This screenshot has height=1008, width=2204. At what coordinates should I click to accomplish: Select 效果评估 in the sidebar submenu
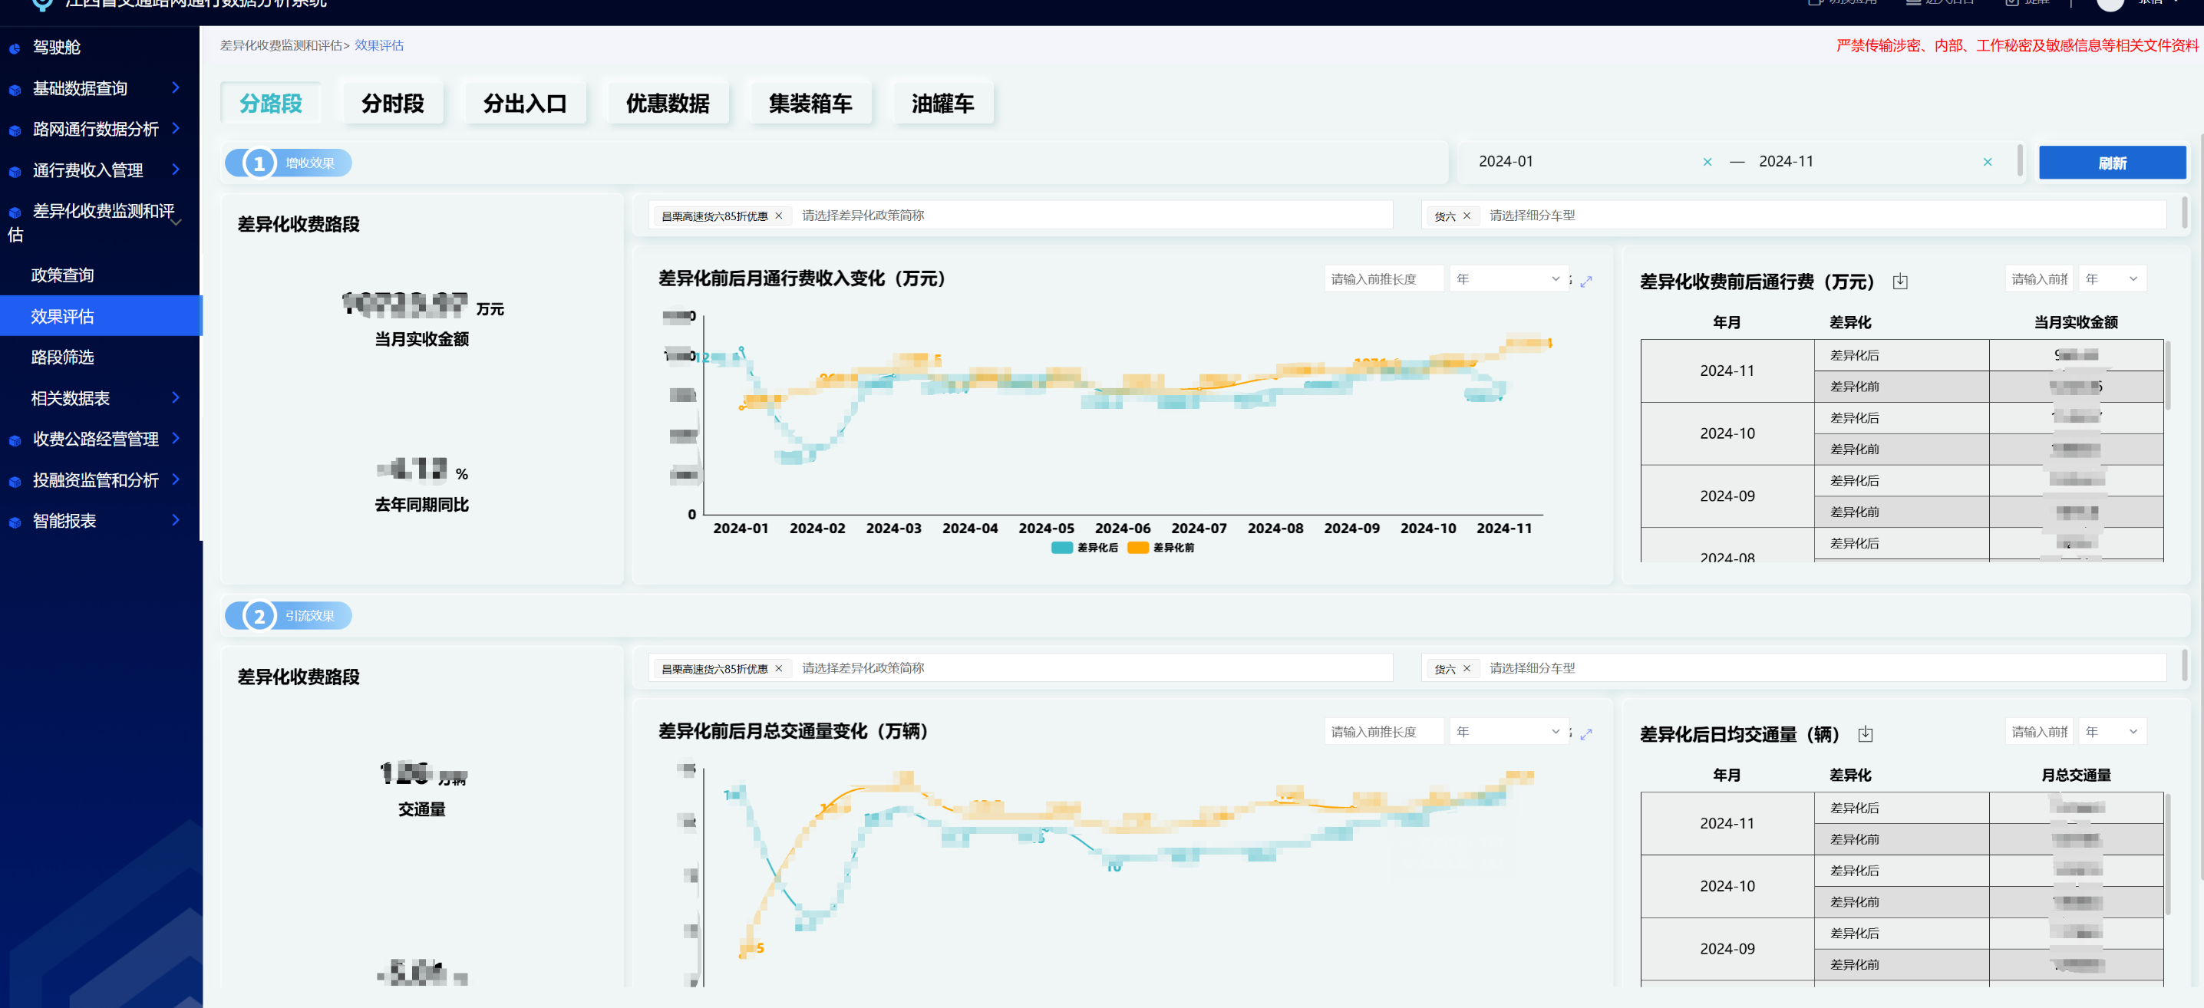coord(100,315)
